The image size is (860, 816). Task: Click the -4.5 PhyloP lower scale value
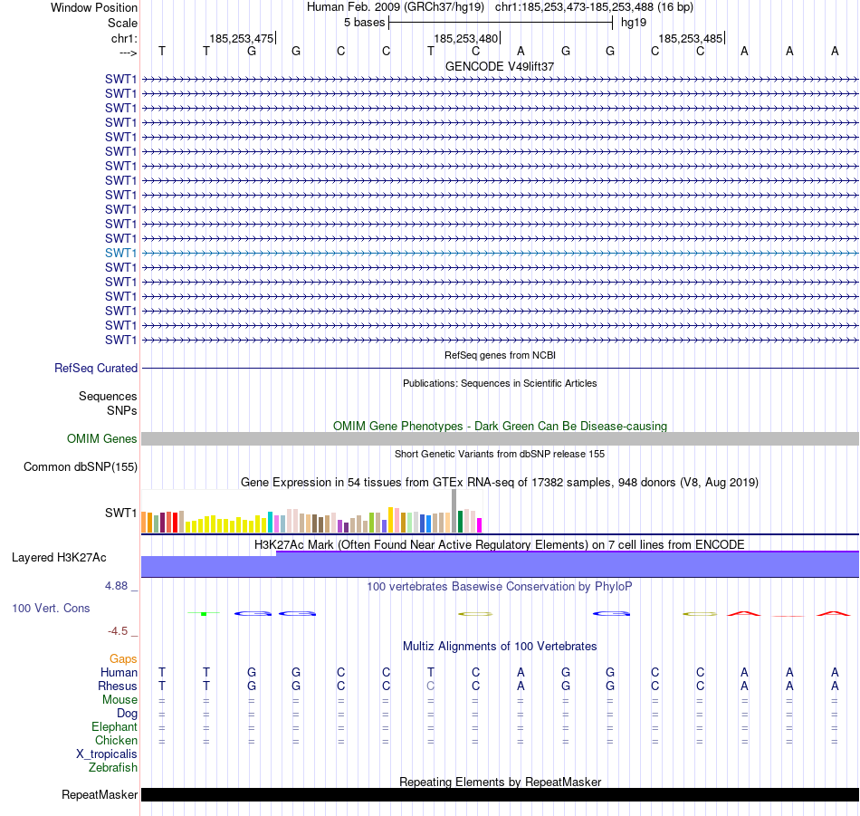click(x=118, y=631)
